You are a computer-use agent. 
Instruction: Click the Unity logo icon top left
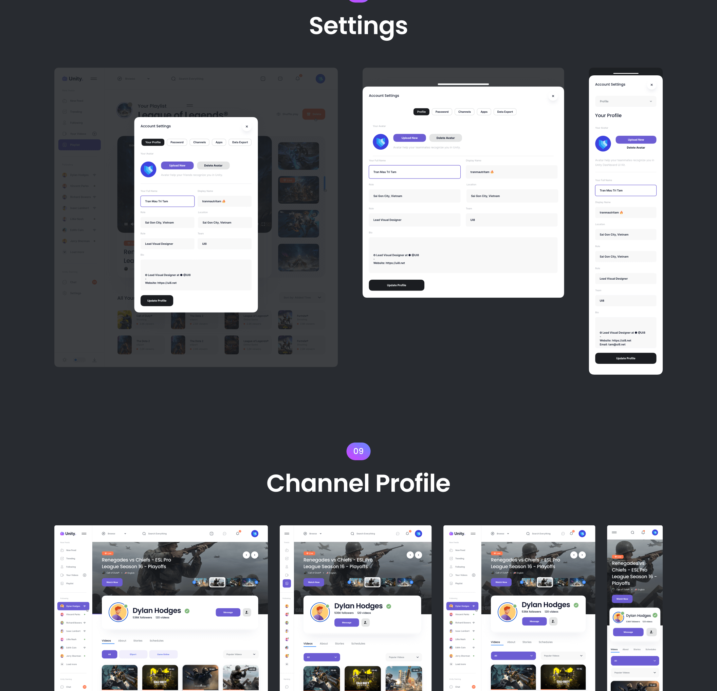click(x=65, y=78)
